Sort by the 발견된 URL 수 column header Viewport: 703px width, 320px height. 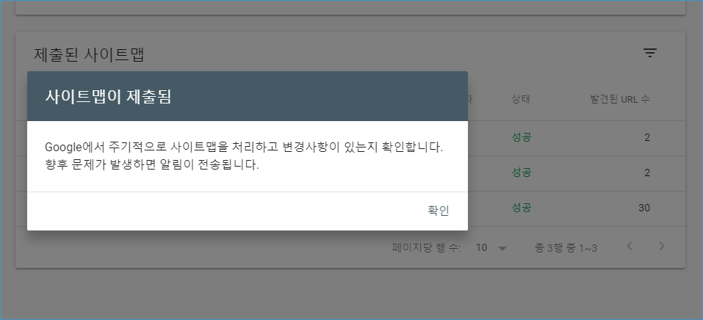point(620,99)
